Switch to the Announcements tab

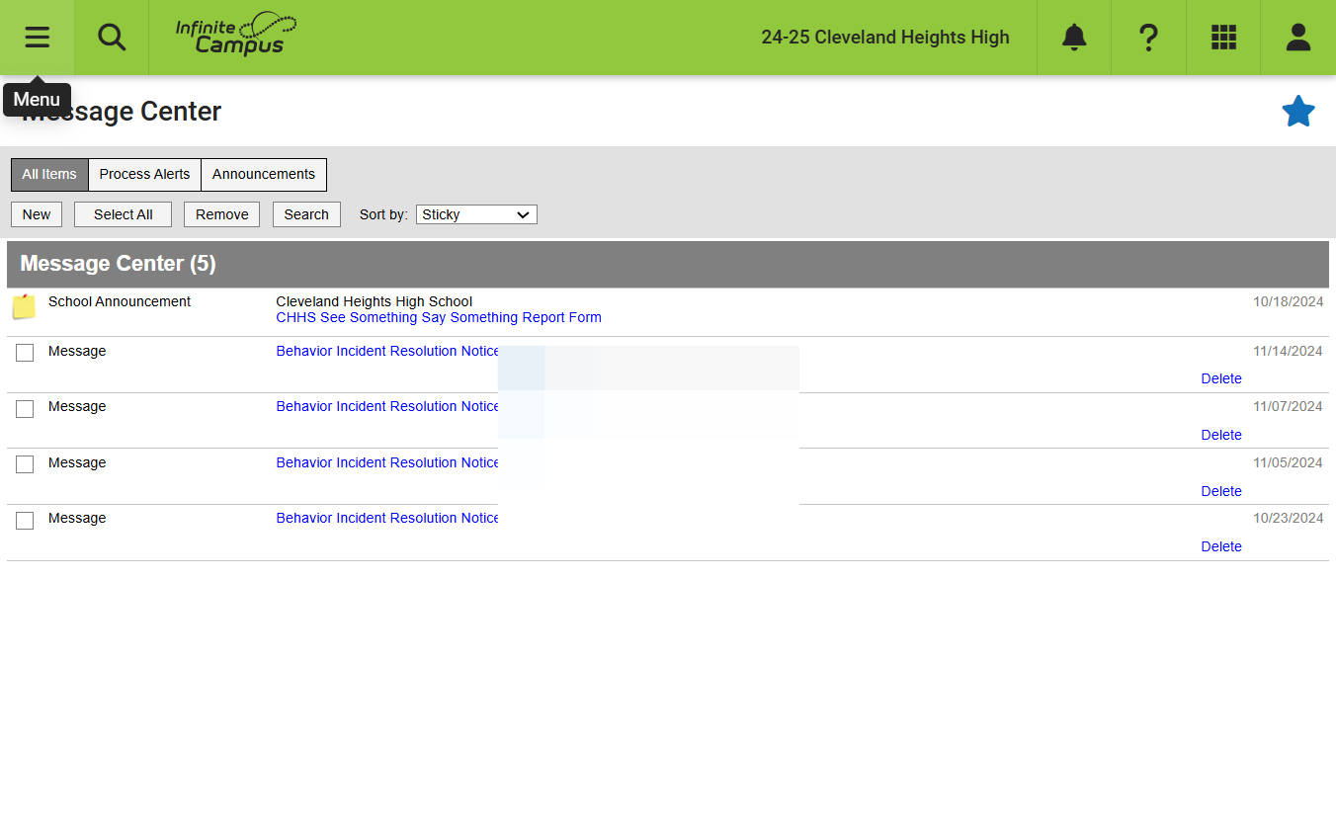coord(264,174)
